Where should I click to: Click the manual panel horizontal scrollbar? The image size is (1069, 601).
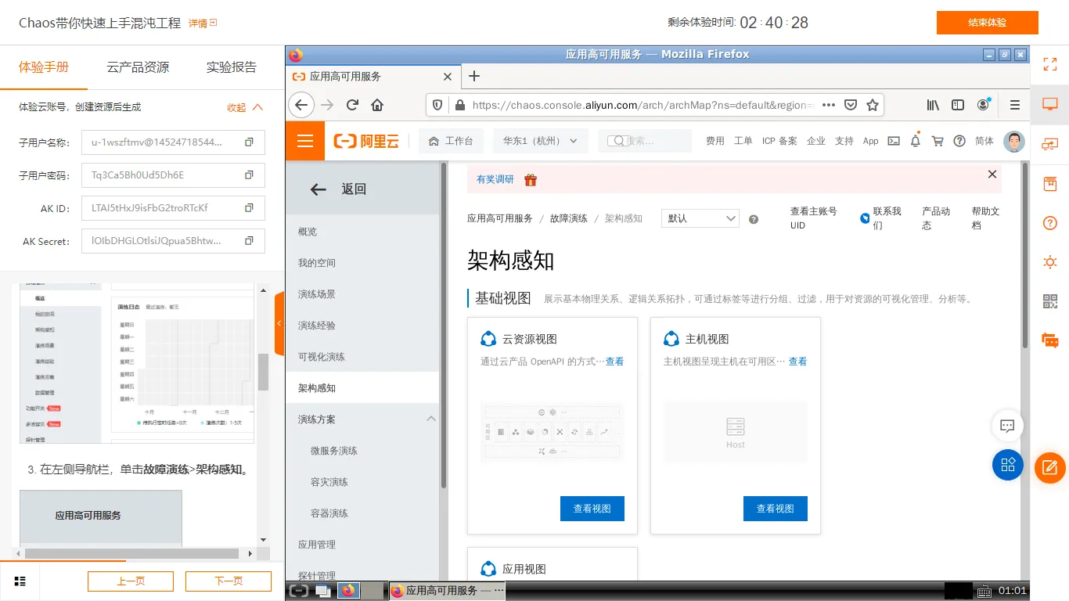(x=132, y=552)
